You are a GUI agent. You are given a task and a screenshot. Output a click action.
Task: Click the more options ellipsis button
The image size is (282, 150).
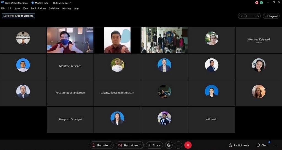tap(178, 145)
